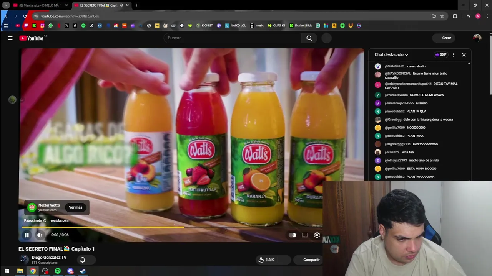Open the chat 0XP points badge
This screenshot has height=276, width=492.
440,54
